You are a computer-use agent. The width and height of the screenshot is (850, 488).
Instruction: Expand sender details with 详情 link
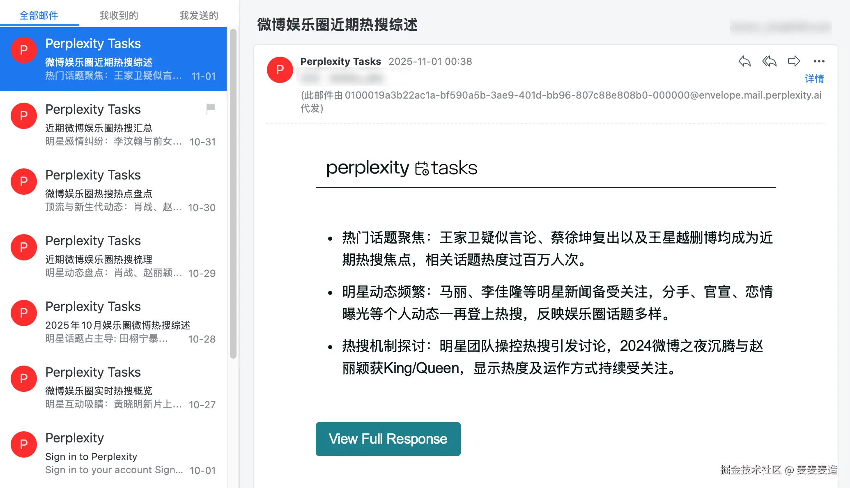point(814,78)
